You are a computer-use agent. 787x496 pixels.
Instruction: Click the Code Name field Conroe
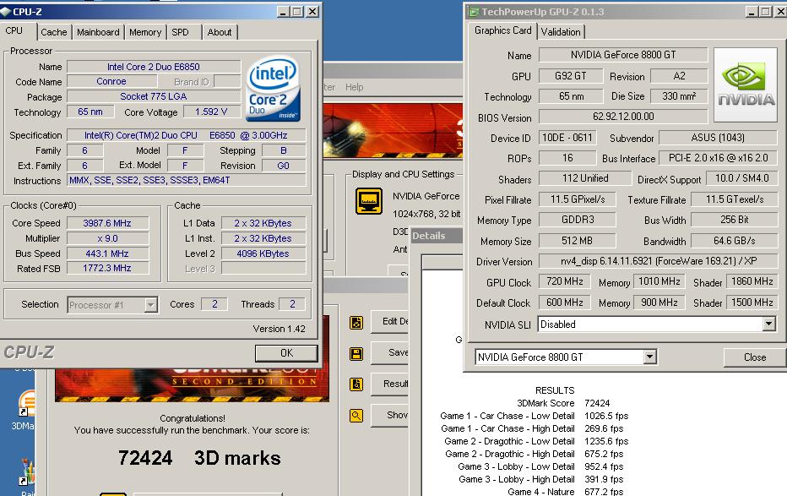click(111, 81)
